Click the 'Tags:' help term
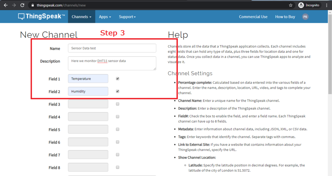This screenshot has height=176, width=332. 182,137
